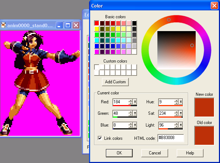Screen dimensions: 220x163
Task: Click the OK button in Color dialog
Action: pyautogui.click(x=119, y=153)
